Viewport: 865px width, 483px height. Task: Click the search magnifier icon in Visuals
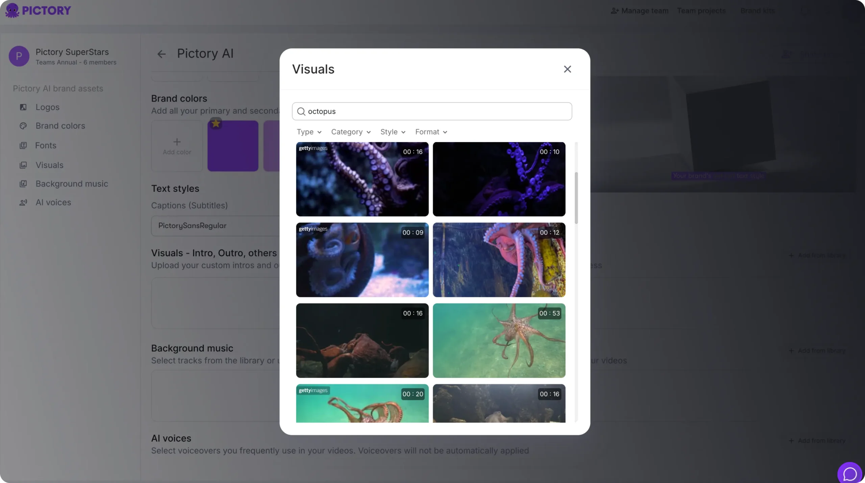(301, 111)
